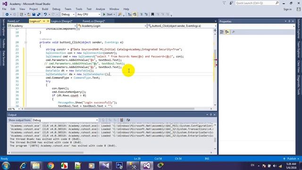The width and height of the screenshot is (302, 170).
Task: Open Internet Explorer from the taskbar
Action: tap(23, 166)
